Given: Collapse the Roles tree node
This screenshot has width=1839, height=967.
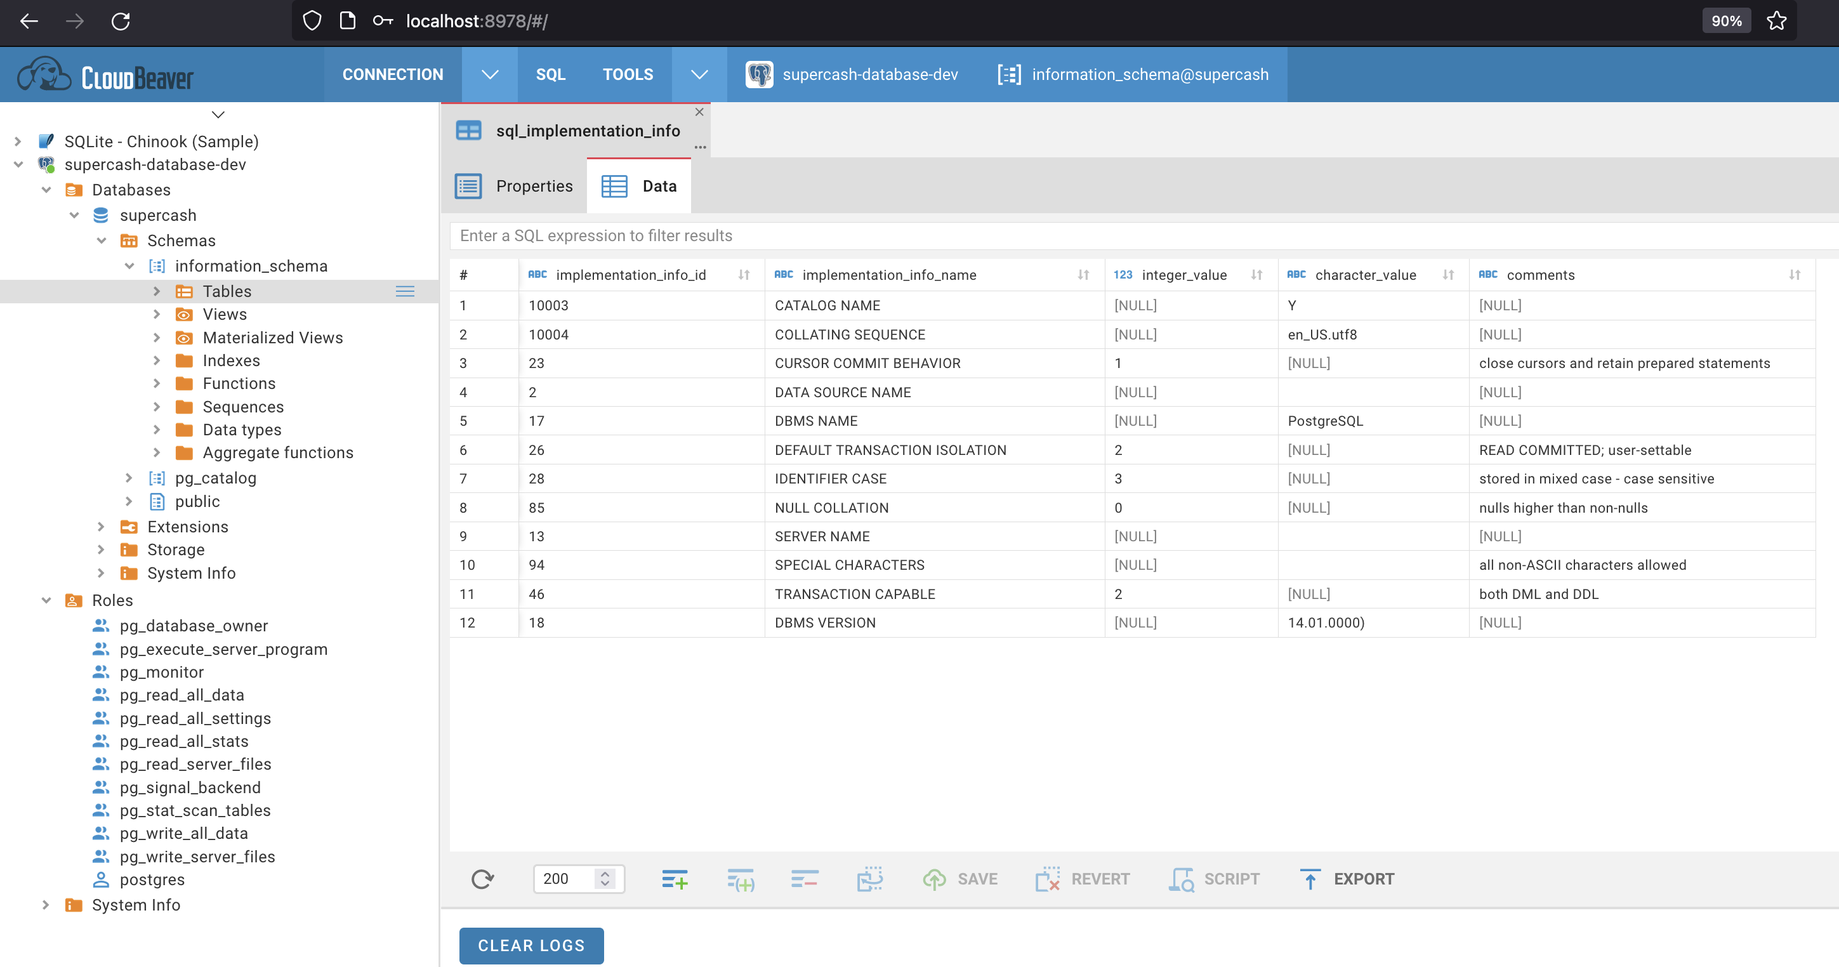Looking at the screenshot, I should [x=46, y=600].
